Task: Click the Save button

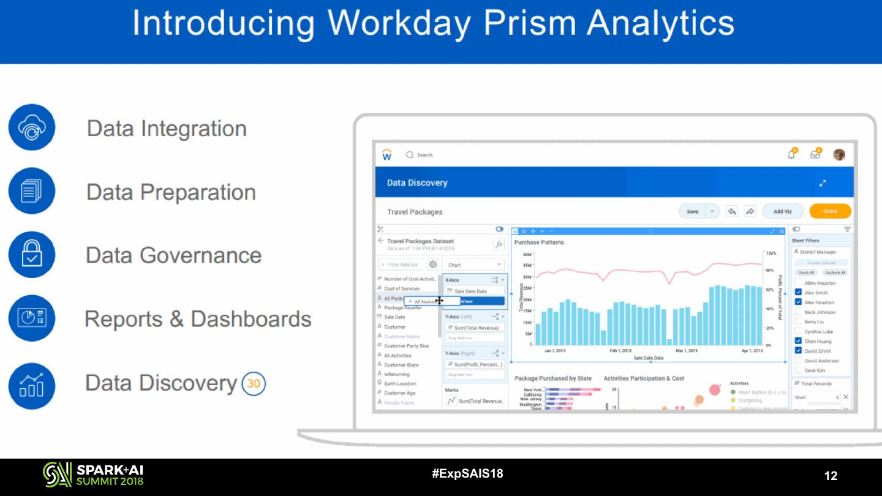Action: (693, 211)
